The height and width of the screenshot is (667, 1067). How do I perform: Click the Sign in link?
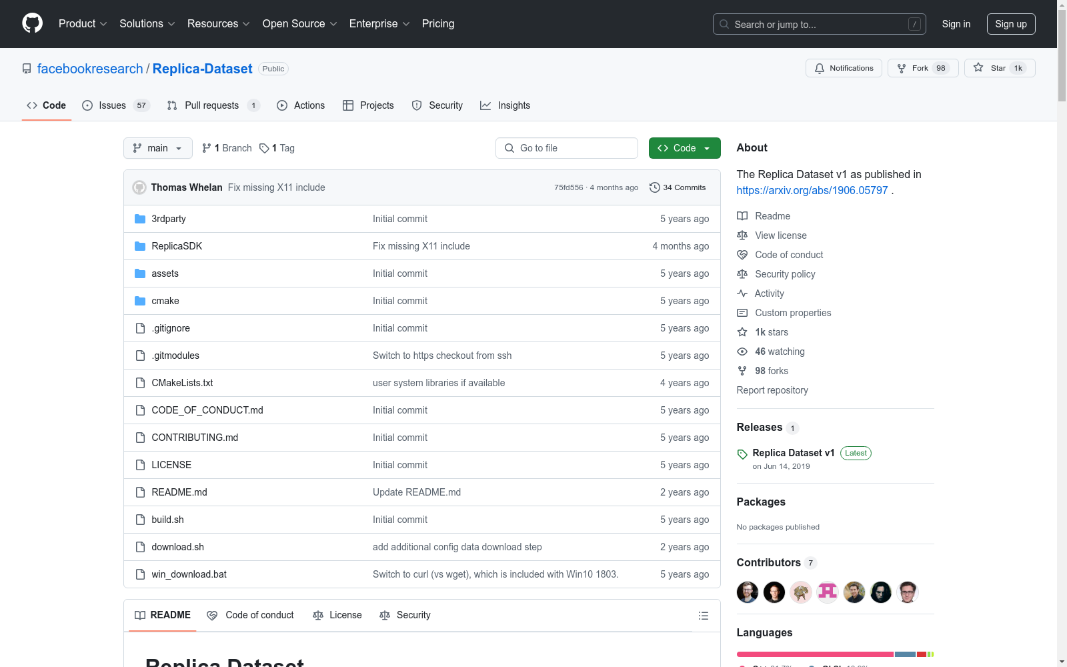pos(956,24)
